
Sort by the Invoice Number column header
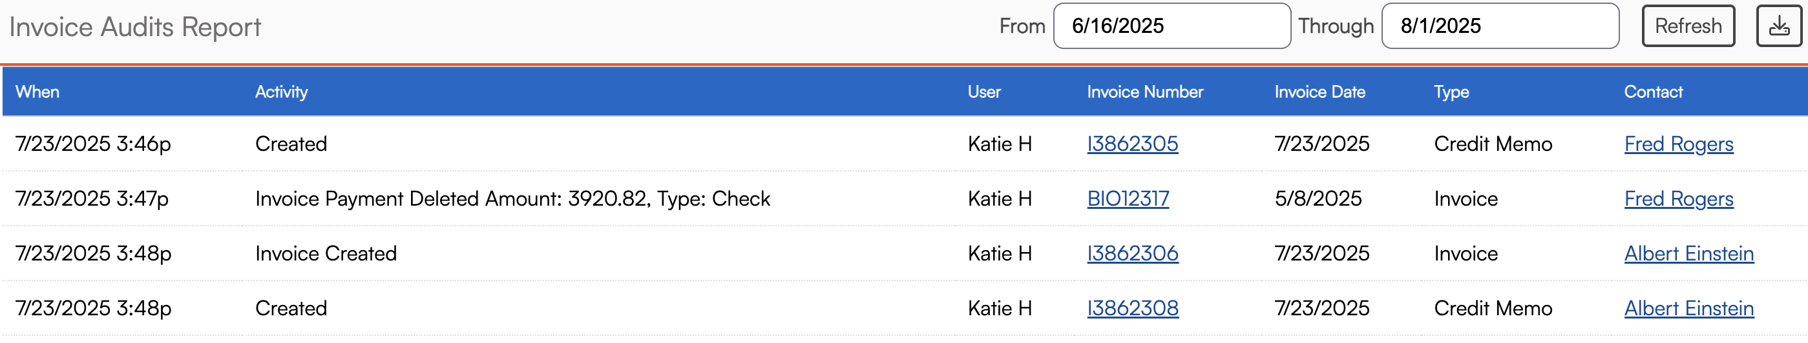[1145, 92]
